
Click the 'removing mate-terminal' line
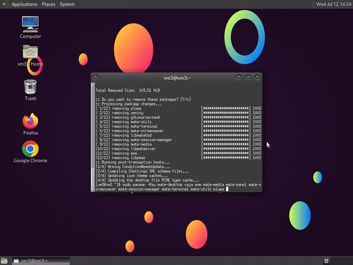(127, 126)
